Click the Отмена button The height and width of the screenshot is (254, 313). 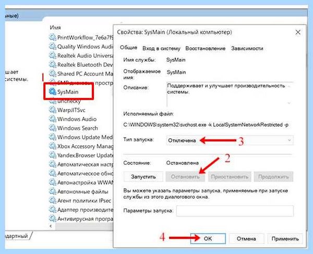tap(246, 238)
